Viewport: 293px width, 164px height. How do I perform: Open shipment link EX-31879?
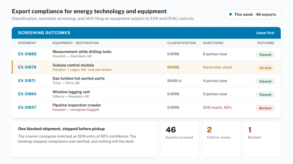27,67
